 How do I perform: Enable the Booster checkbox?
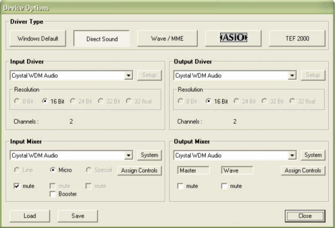click(53, 194)
